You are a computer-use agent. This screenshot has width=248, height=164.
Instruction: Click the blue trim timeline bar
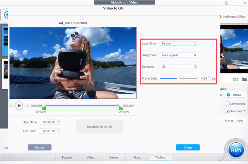click(x=82, y=106)
